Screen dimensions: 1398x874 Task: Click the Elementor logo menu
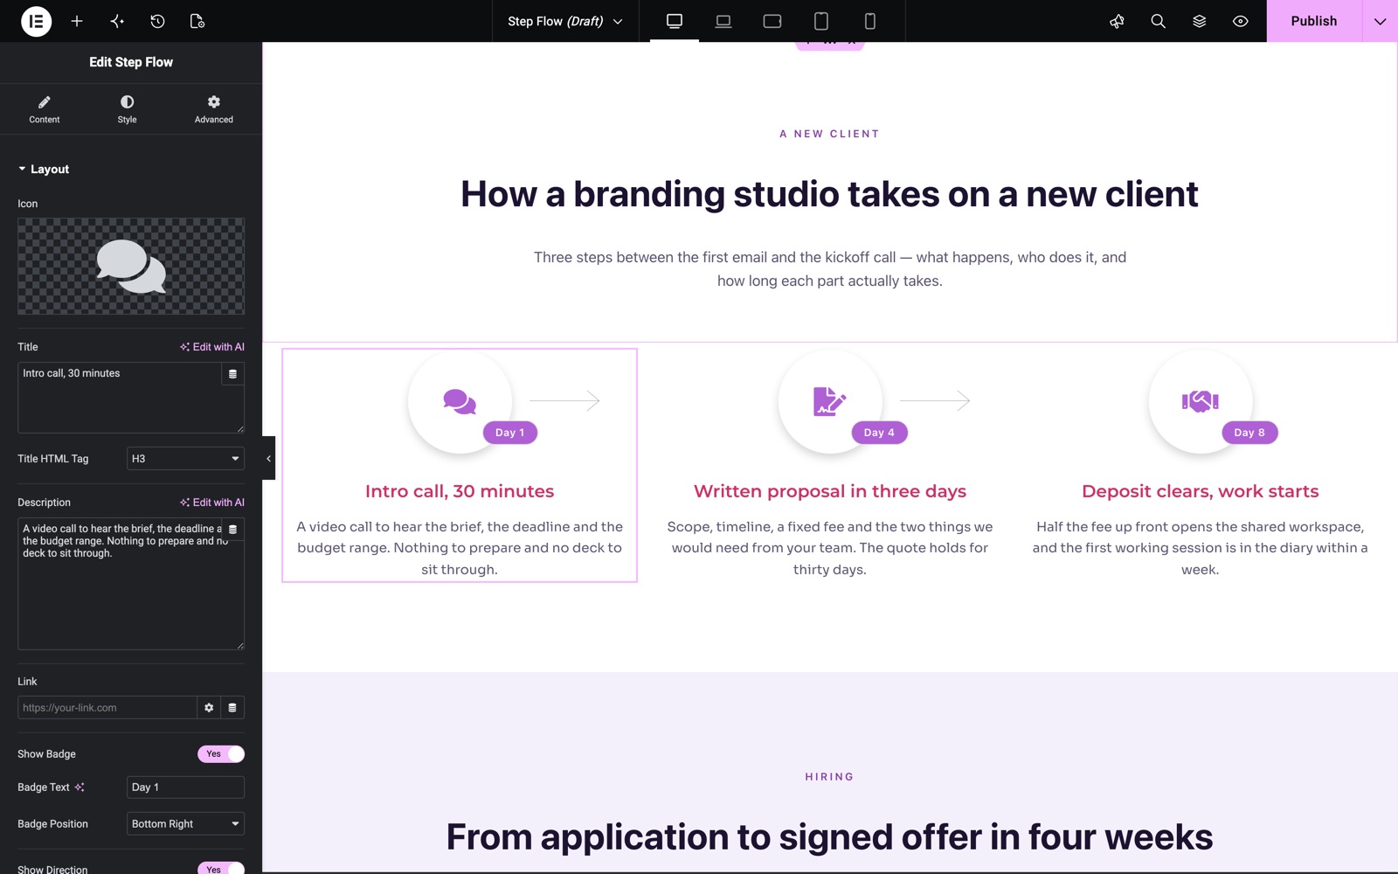coord(36,21)
